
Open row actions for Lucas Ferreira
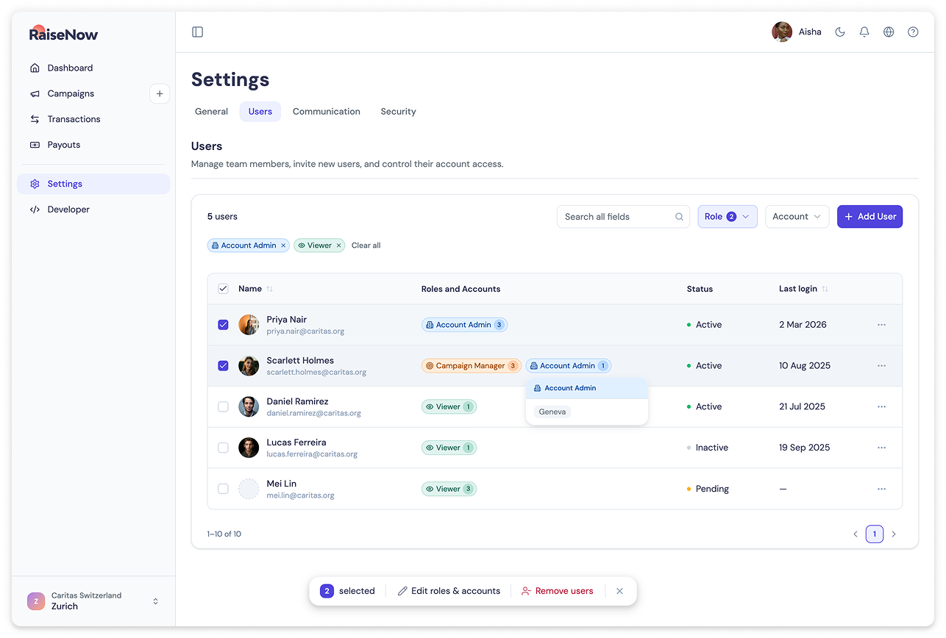pyautogui.click(x=881, y=448)
